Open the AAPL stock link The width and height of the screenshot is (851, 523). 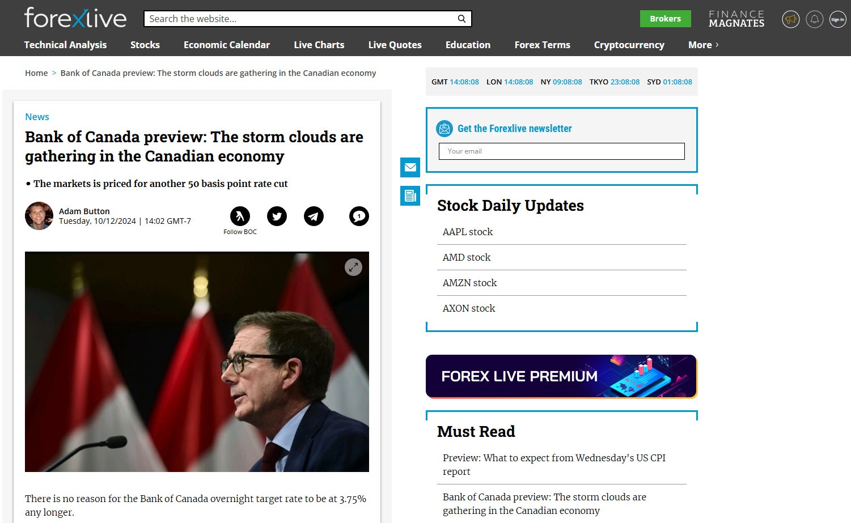(468, 232)
